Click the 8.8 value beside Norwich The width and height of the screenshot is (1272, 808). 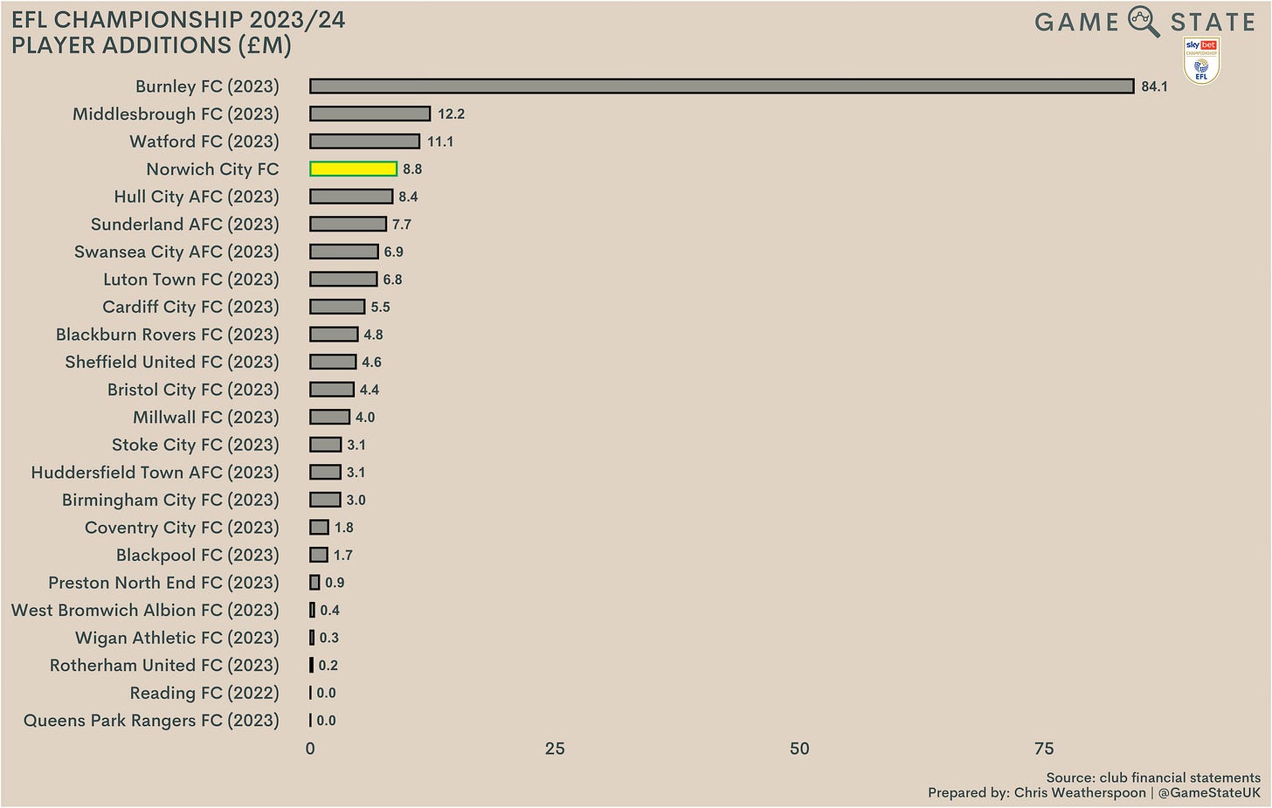(x=412, y=169)
